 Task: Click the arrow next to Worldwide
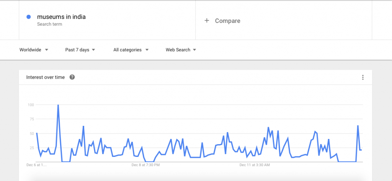tap(46, 50)
